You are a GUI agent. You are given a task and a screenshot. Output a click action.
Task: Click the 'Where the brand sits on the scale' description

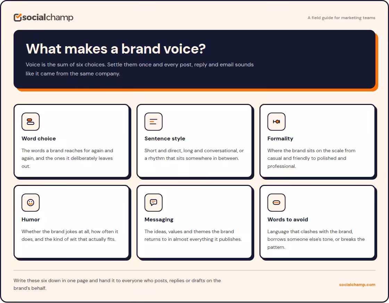(x=311, y=158)
